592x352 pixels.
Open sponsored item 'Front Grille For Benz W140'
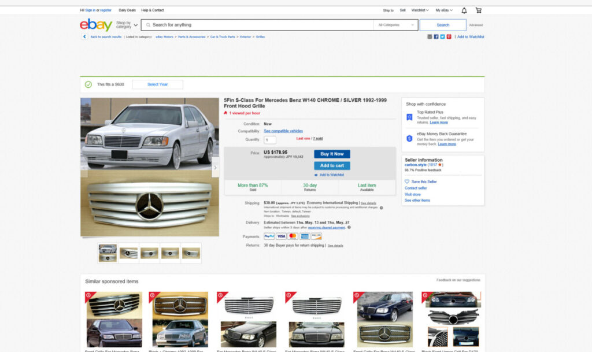point(384,320)
